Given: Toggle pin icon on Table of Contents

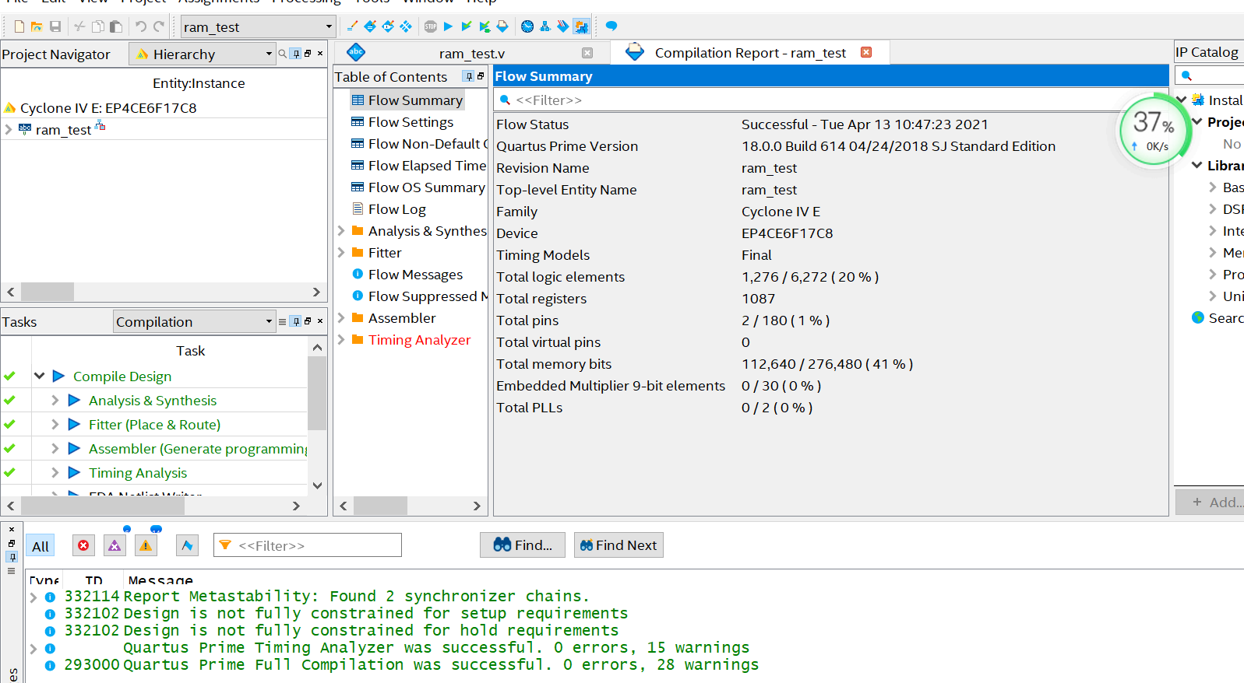Looking at the screenshot, I should (468, 76).
